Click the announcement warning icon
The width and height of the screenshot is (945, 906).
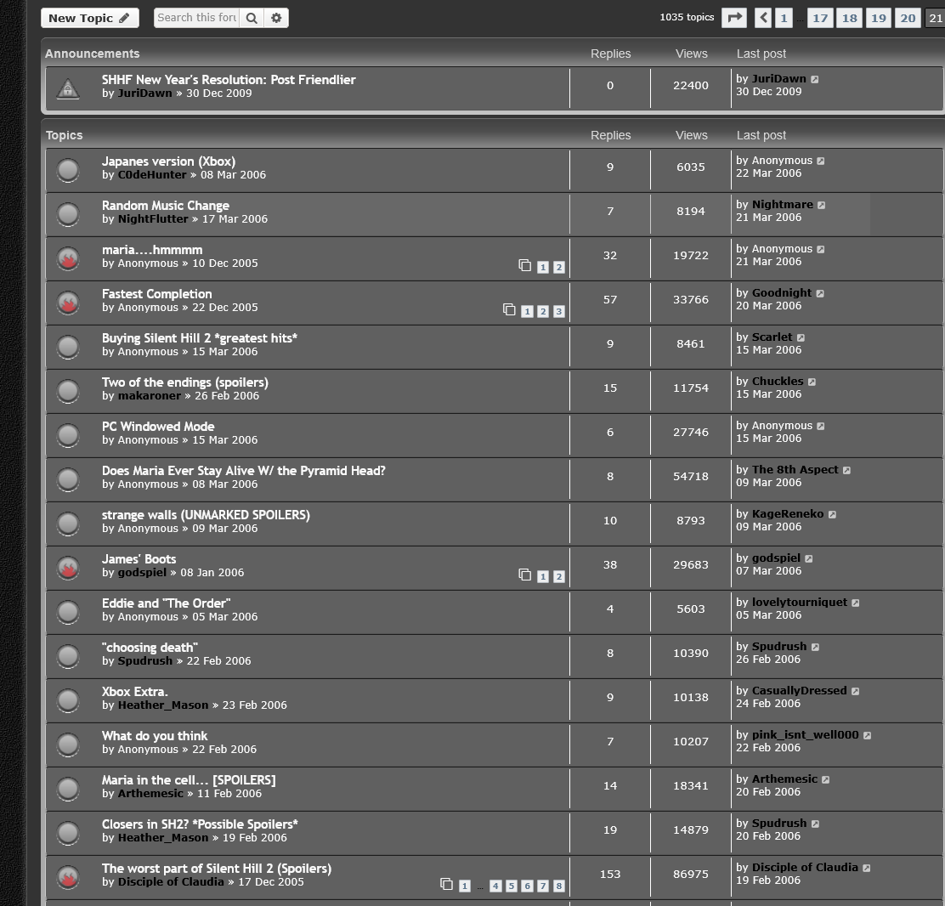coord(68,88)
